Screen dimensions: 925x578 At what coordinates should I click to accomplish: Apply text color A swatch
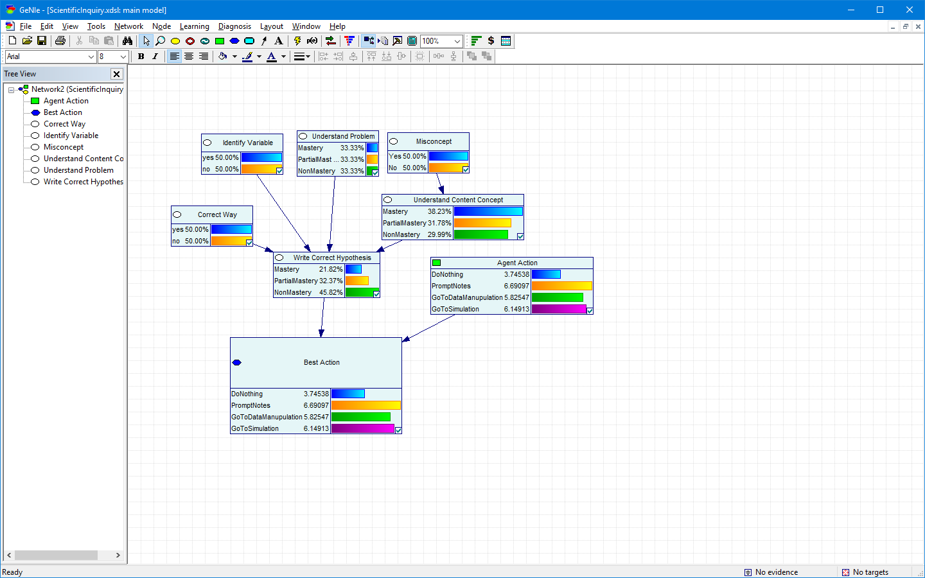tap(272, 57)
